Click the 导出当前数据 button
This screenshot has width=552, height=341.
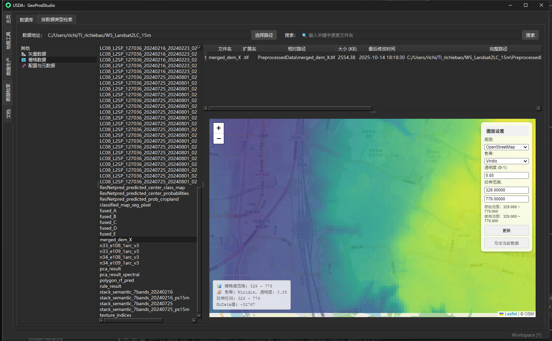(x=506, y=243)
